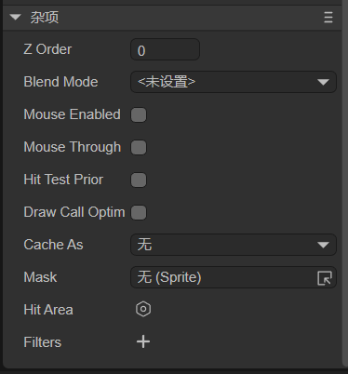Viewport: 348px width, 374px height.
Task: Click the panel's vertical scrollbar
Action: pyautogui.click(x=345, y=183)
